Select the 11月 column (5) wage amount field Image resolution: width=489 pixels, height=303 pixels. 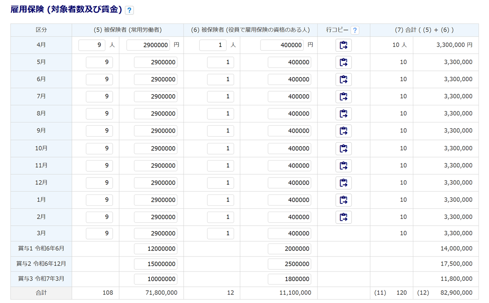(155, 165)
